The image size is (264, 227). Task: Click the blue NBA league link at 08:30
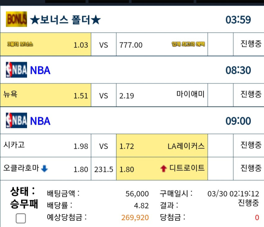pos(40,70)
